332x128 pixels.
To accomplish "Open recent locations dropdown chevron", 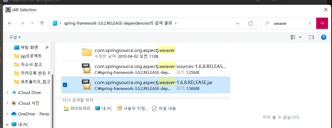I will click(32, 23).
